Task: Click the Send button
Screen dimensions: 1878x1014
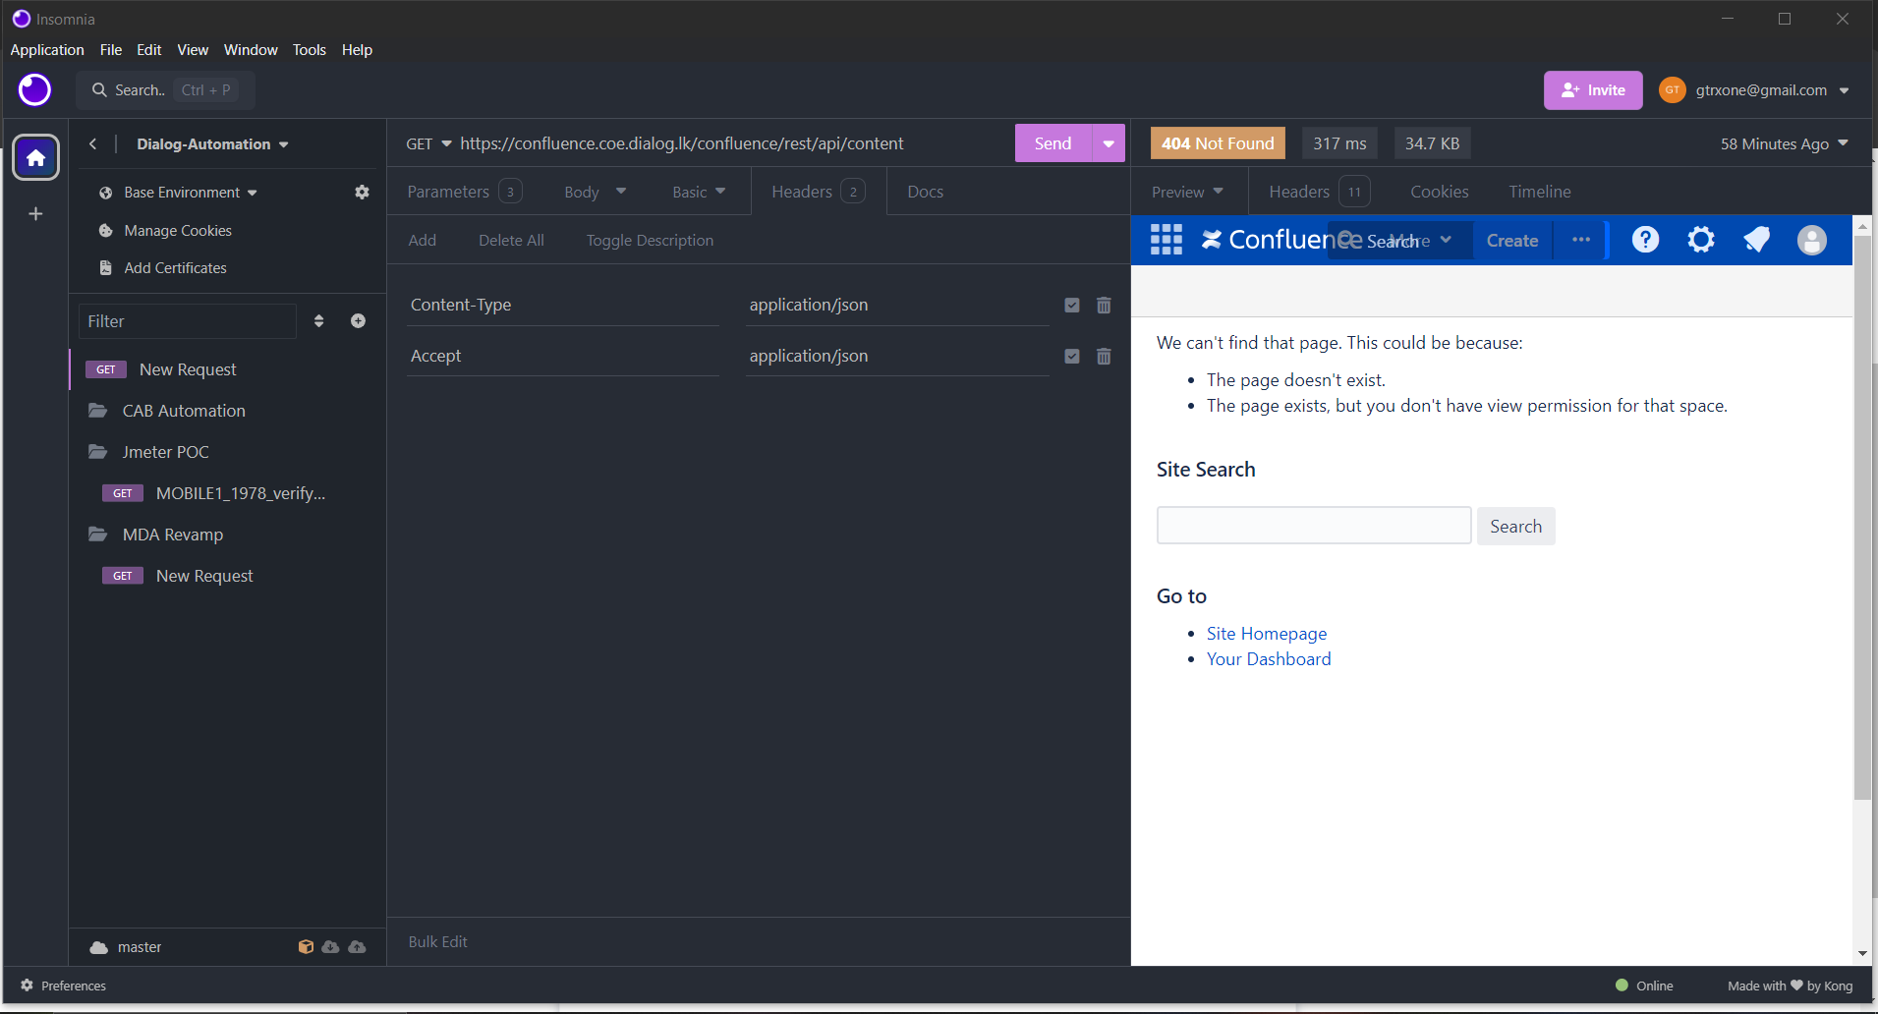Action: tap(1053, 143)
